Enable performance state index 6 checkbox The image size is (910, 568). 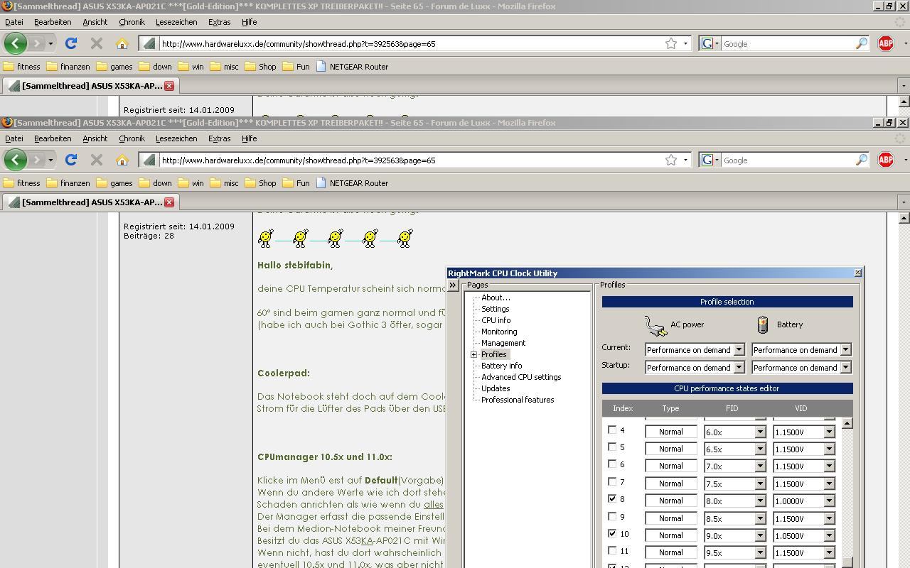(x=612, y=464)
